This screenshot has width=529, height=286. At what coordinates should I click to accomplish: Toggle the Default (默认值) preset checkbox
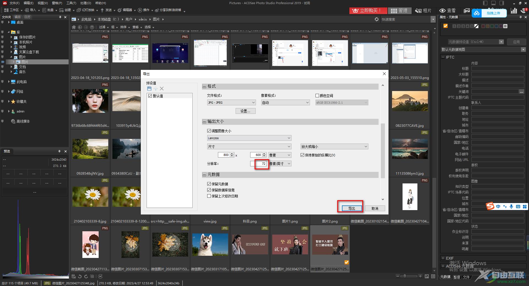coord(150,96)
